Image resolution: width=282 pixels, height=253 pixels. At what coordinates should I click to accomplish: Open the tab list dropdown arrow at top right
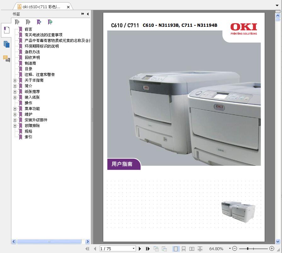(277, 5)
